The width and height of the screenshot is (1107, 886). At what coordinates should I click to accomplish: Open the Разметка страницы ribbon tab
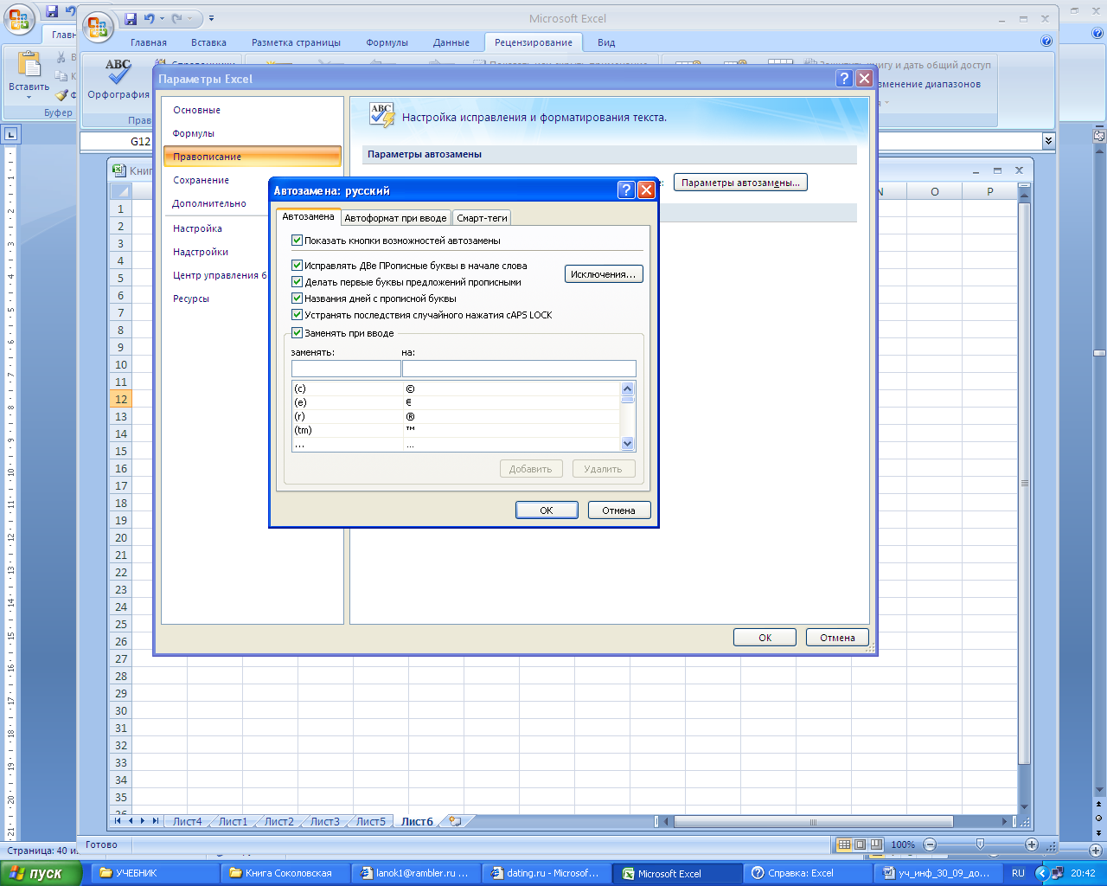pyautogui.click(x=296, y=42)
